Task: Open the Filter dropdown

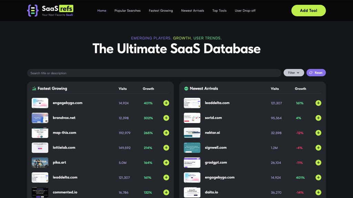Action: 294,73
